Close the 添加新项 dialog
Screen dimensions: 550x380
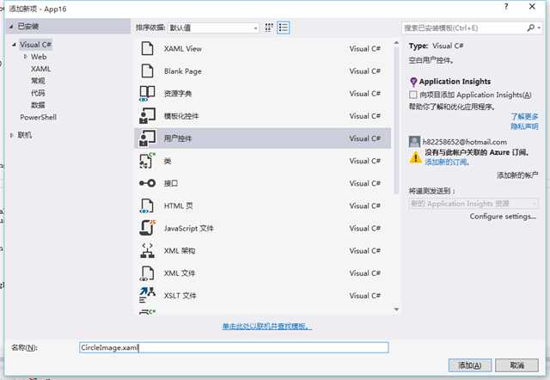point(532,7)
